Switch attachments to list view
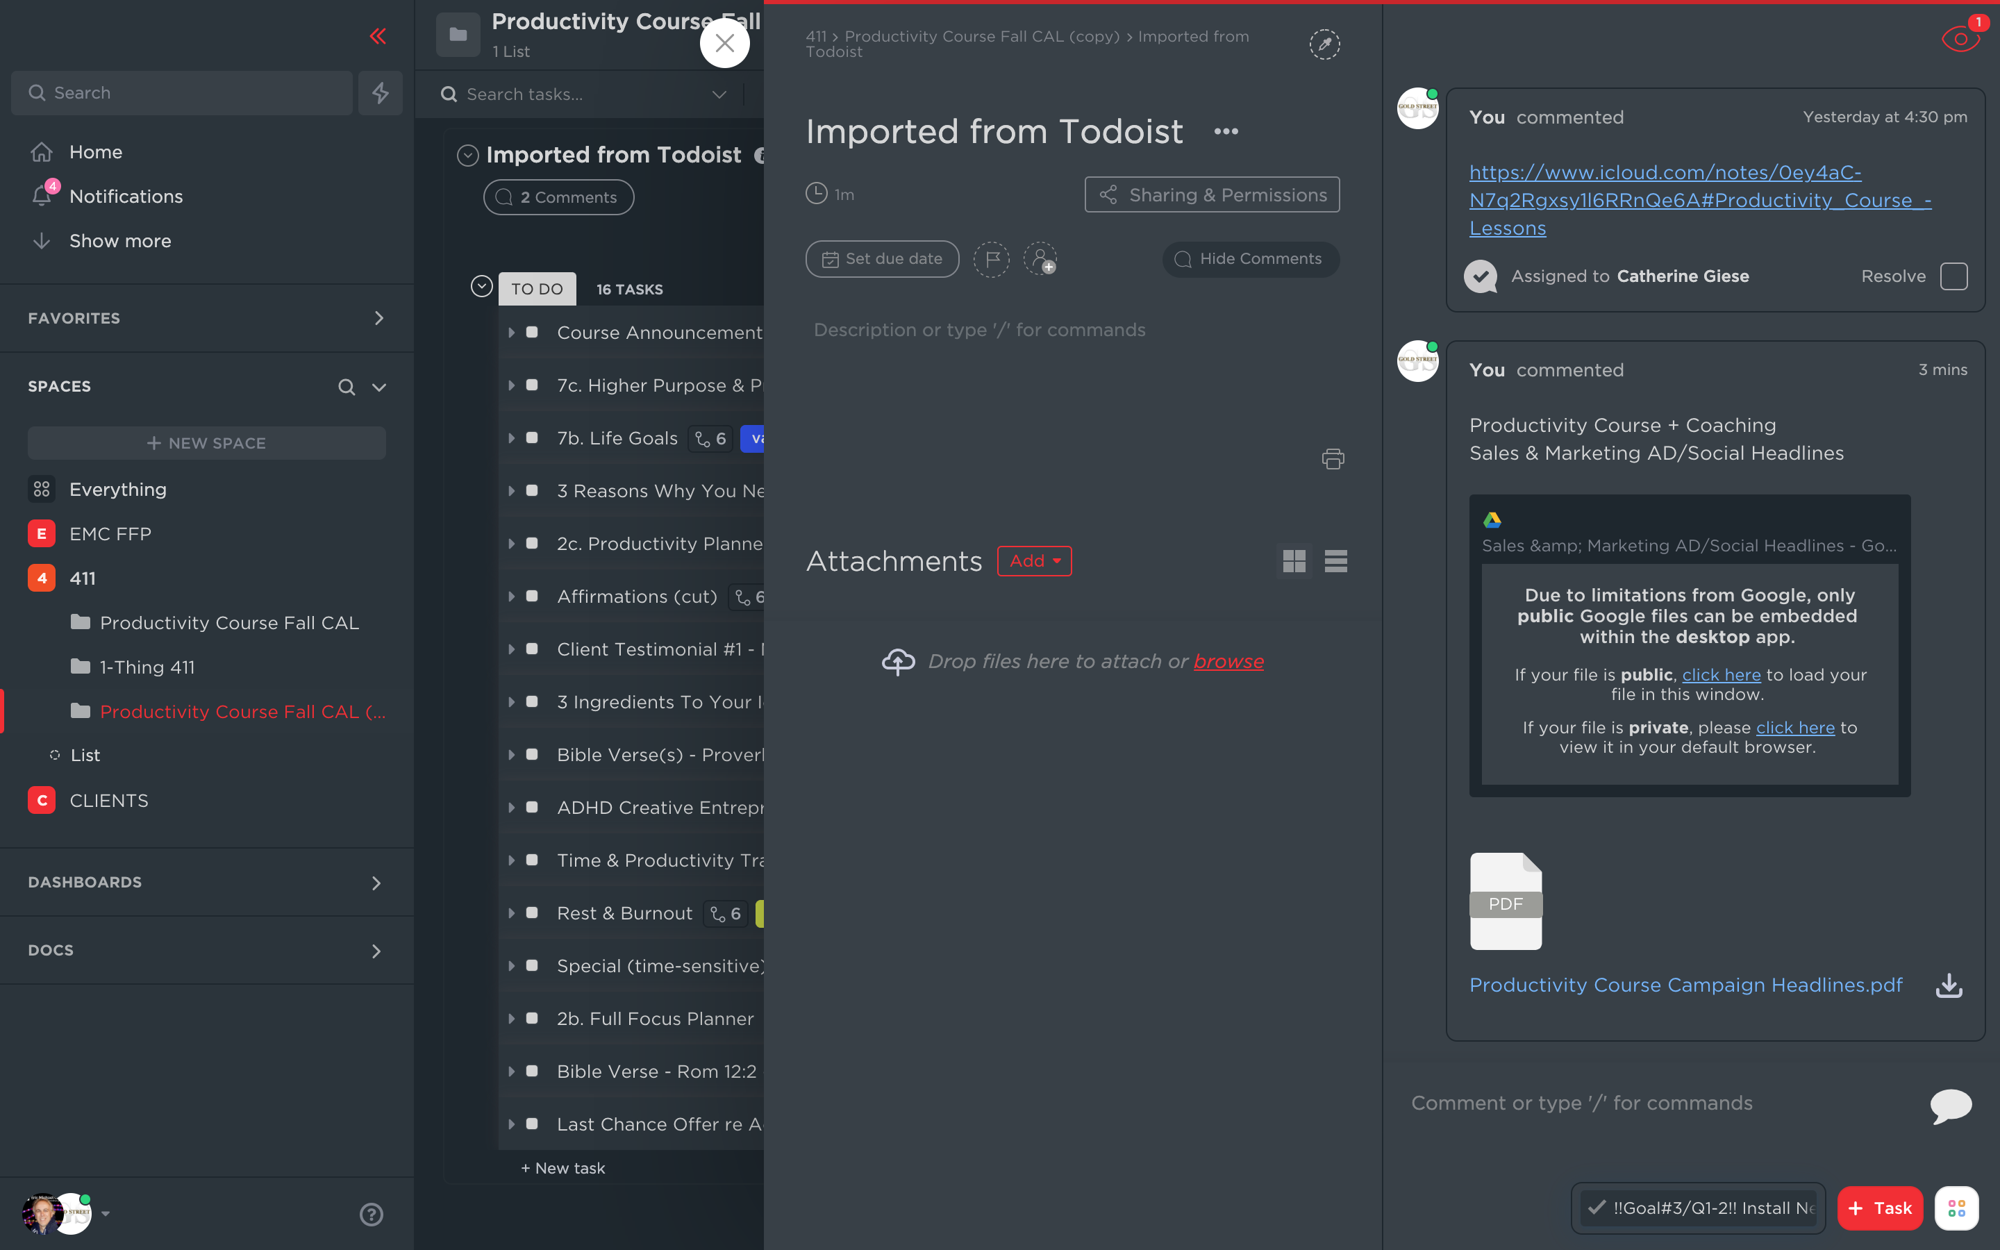This screenshot has width=2000, height=1250. (1335, 561)
